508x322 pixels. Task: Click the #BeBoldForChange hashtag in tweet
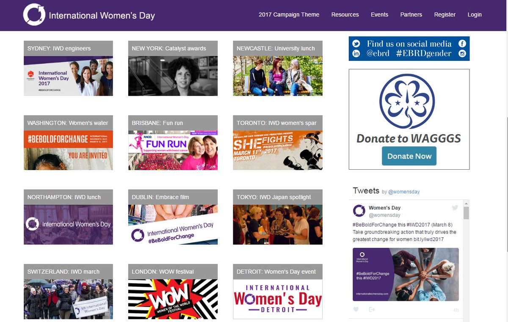pyautogui.click(x=372, y=224)
